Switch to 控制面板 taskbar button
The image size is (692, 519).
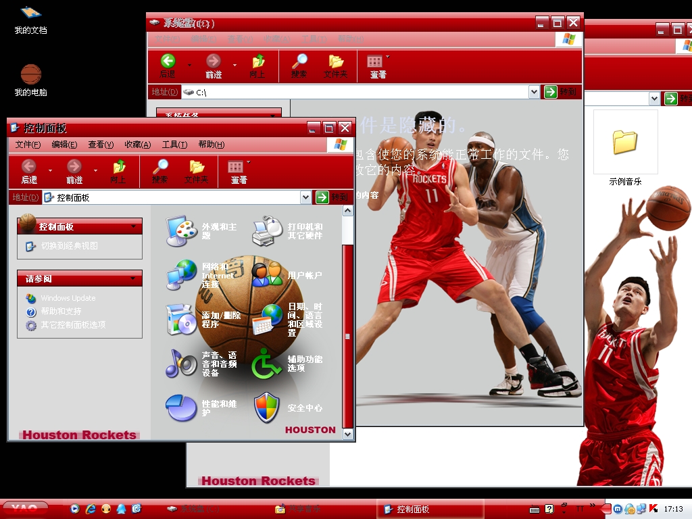430,510
